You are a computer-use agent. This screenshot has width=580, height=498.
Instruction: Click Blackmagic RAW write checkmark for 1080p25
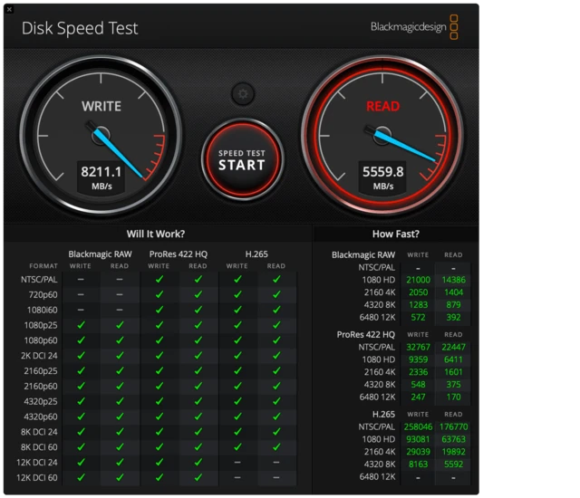[81, 325]
